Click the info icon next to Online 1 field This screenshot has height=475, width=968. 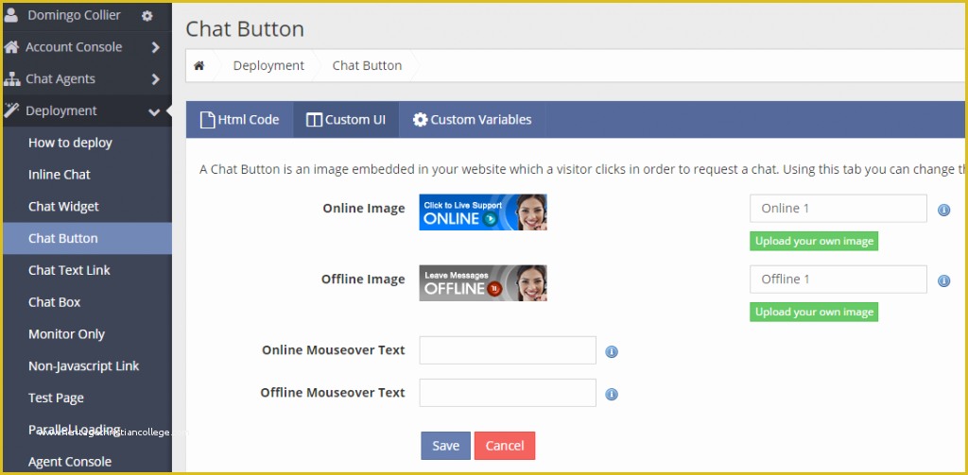pyautogui.click(x=943, y=210)
